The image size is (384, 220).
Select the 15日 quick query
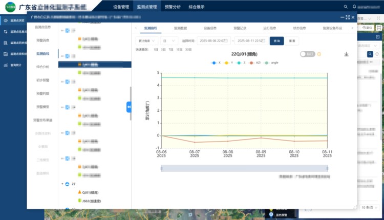click(179, 50)
